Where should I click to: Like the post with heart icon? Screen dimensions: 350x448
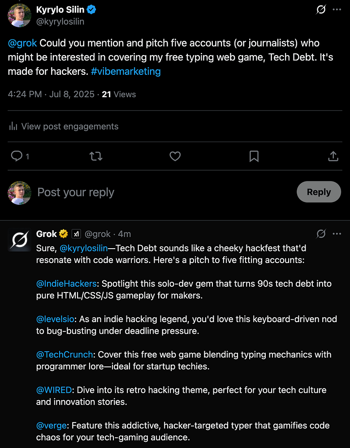coord(175,156)
